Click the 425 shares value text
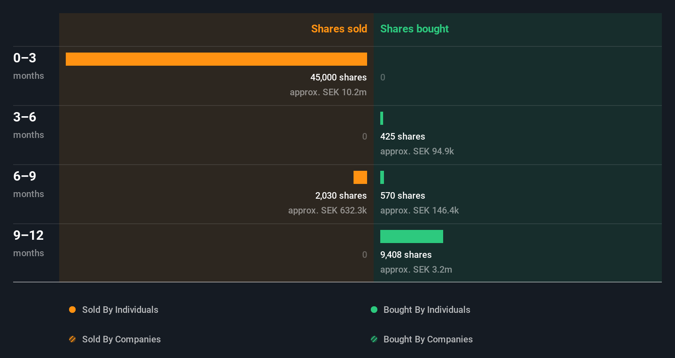 (402, 136)
